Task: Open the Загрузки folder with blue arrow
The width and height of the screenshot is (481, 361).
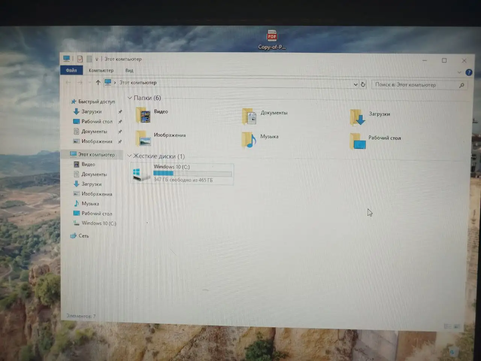Action: pos(357,117)
